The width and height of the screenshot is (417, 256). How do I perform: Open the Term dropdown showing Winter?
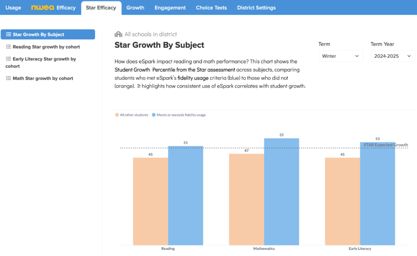point(341,56)
